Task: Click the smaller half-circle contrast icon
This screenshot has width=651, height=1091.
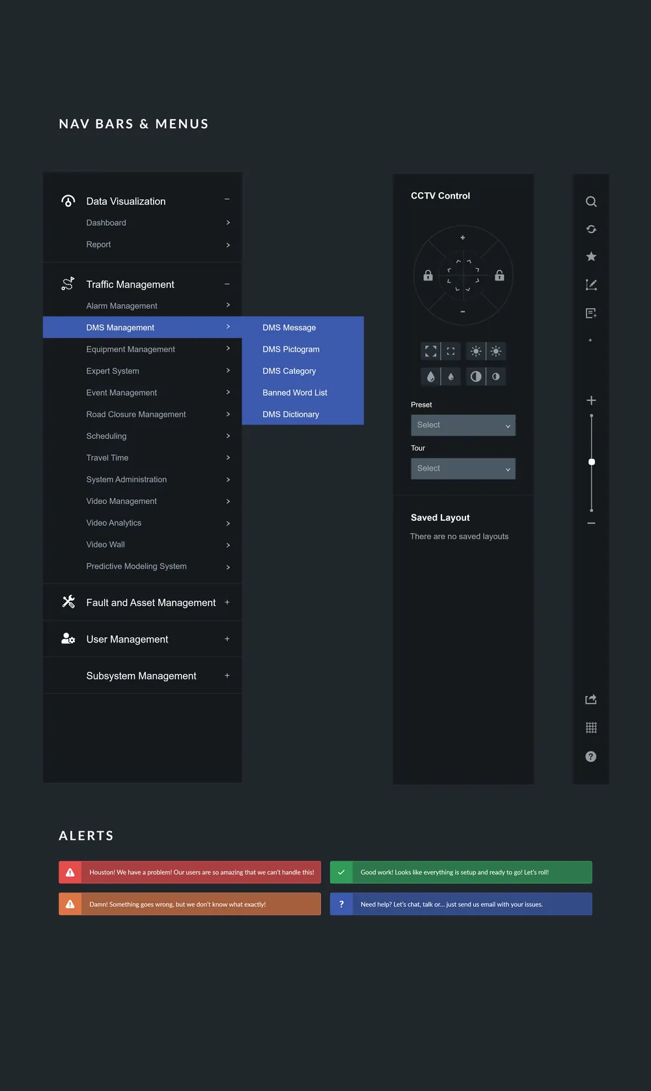Action: pyautogui.click(x=496, y=377)
